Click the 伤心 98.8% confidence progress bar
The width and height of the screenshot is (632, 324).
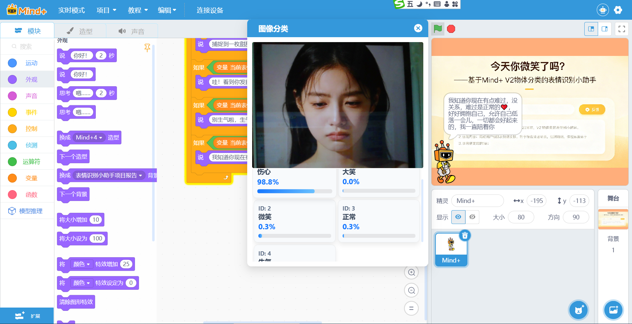pos(294,191)
